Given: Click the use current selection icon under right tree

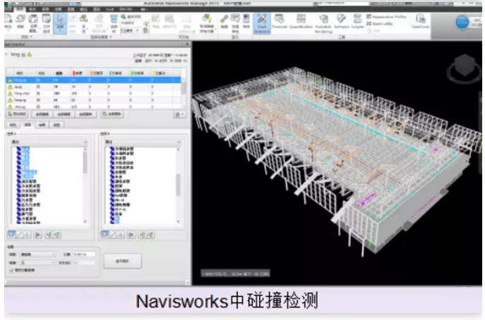Looking at the screenshot, I should point(143,235).
